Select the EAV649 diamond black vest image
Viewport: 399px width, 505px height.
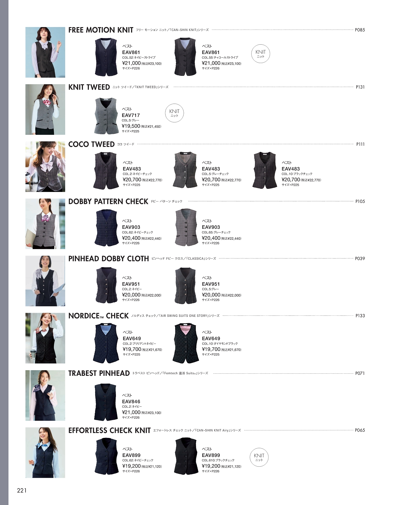185,344
